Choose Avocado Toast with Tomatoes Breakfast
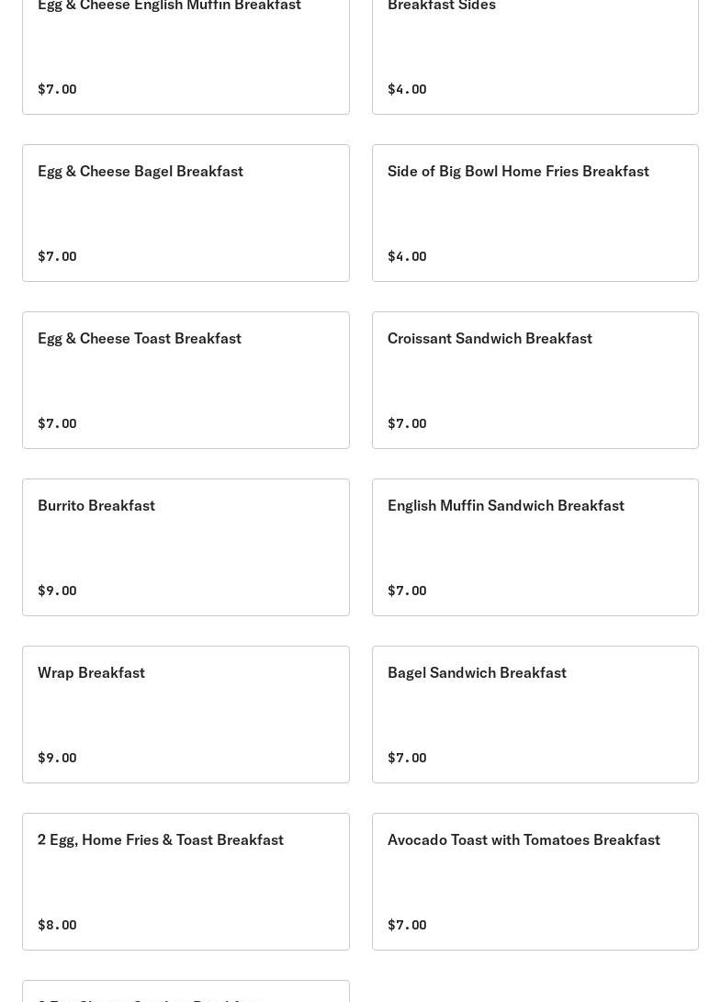Viewport: 721px width, 1002px height. [x=524, y=840]
